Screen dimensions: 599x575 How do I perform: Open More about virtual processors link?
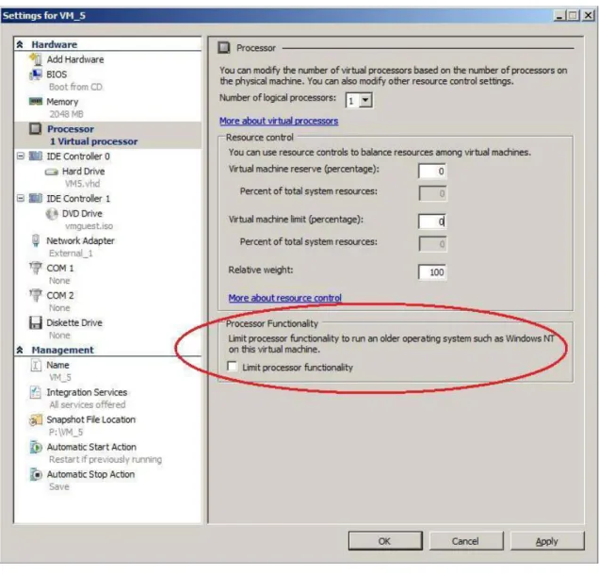pyautogui.click(x=279, y=121)
